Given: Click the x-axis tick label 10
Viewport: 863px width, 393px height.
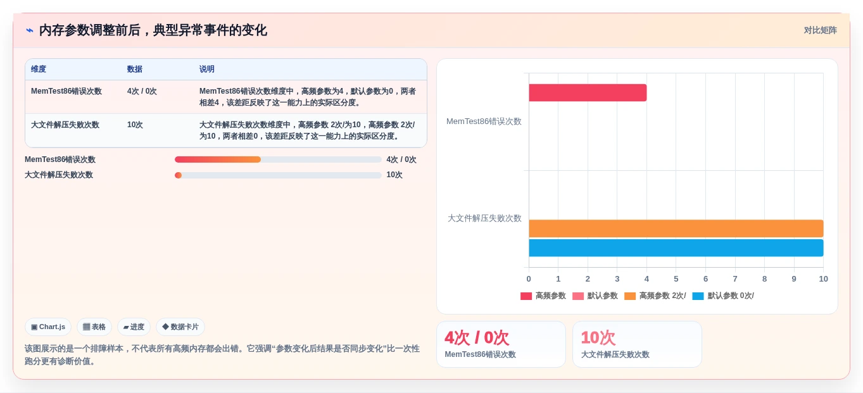Looking at the screenshot, I should pos(823,279).
